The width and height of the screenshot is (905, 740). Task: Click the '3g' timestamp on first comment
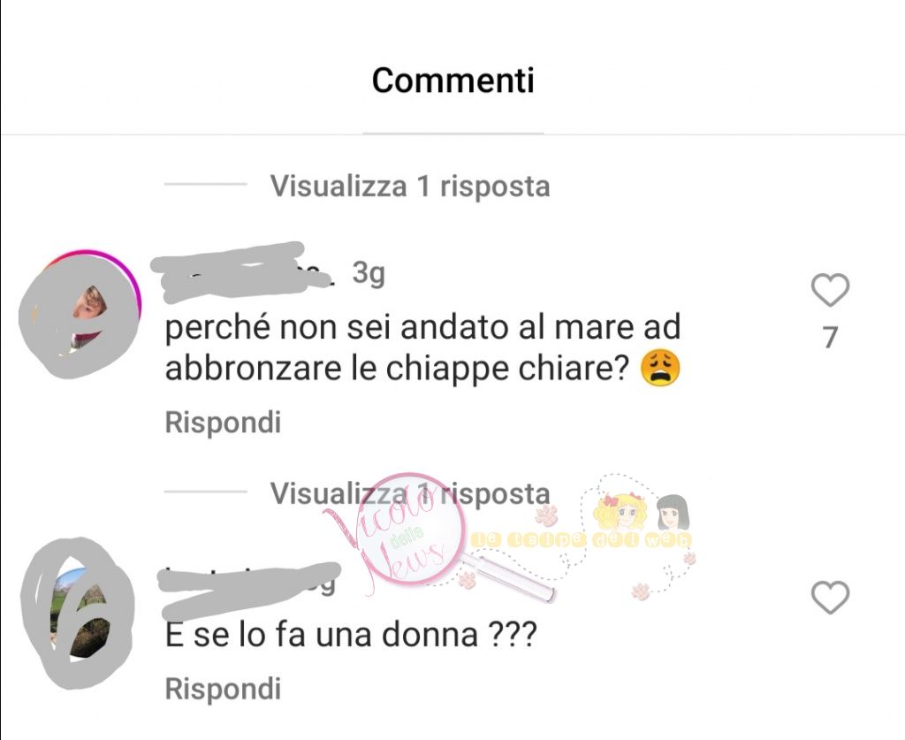point(369,273)
